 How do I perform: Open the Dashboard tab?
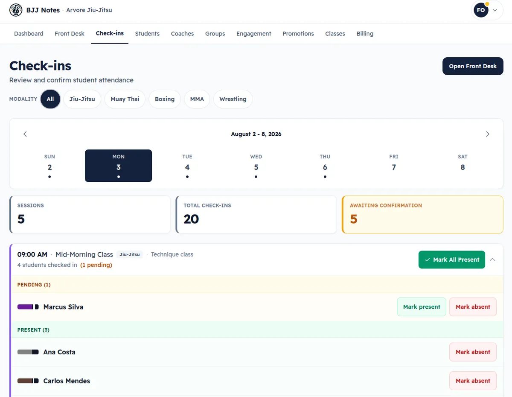pos(29,34)
